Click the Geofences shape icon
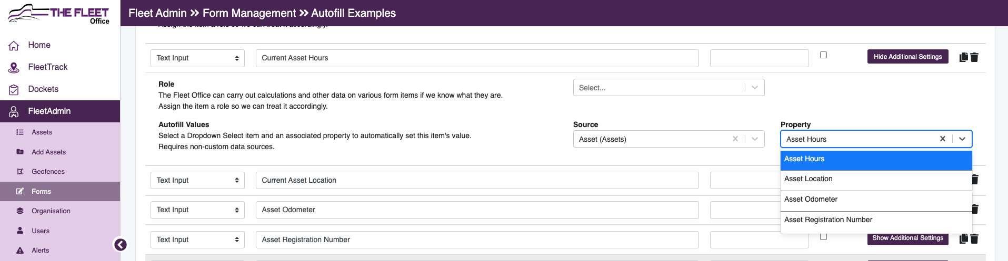The width and height of the screenshot is (1008, 261). tap(20, 172)
